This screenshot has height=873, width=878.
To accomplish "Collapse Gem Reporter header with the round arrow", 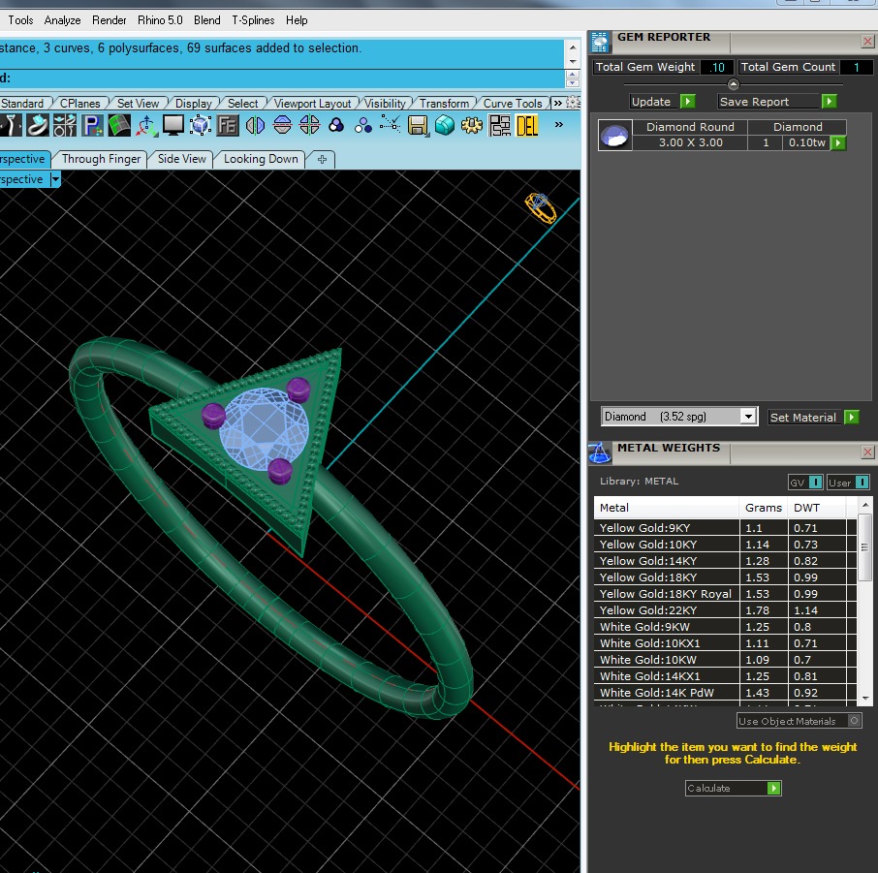I will click(733, 84).
